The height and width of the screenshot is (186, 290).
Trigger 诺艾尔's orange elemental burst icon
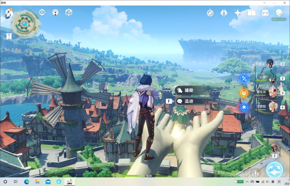coord(244,93)
